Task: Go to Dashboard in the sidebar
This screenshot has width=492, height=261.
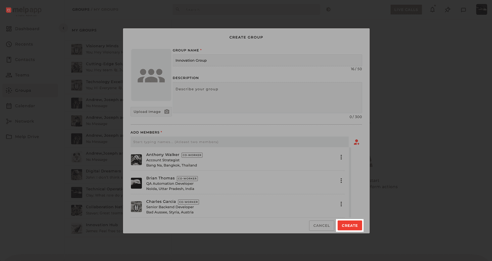Action: point(27,29)
